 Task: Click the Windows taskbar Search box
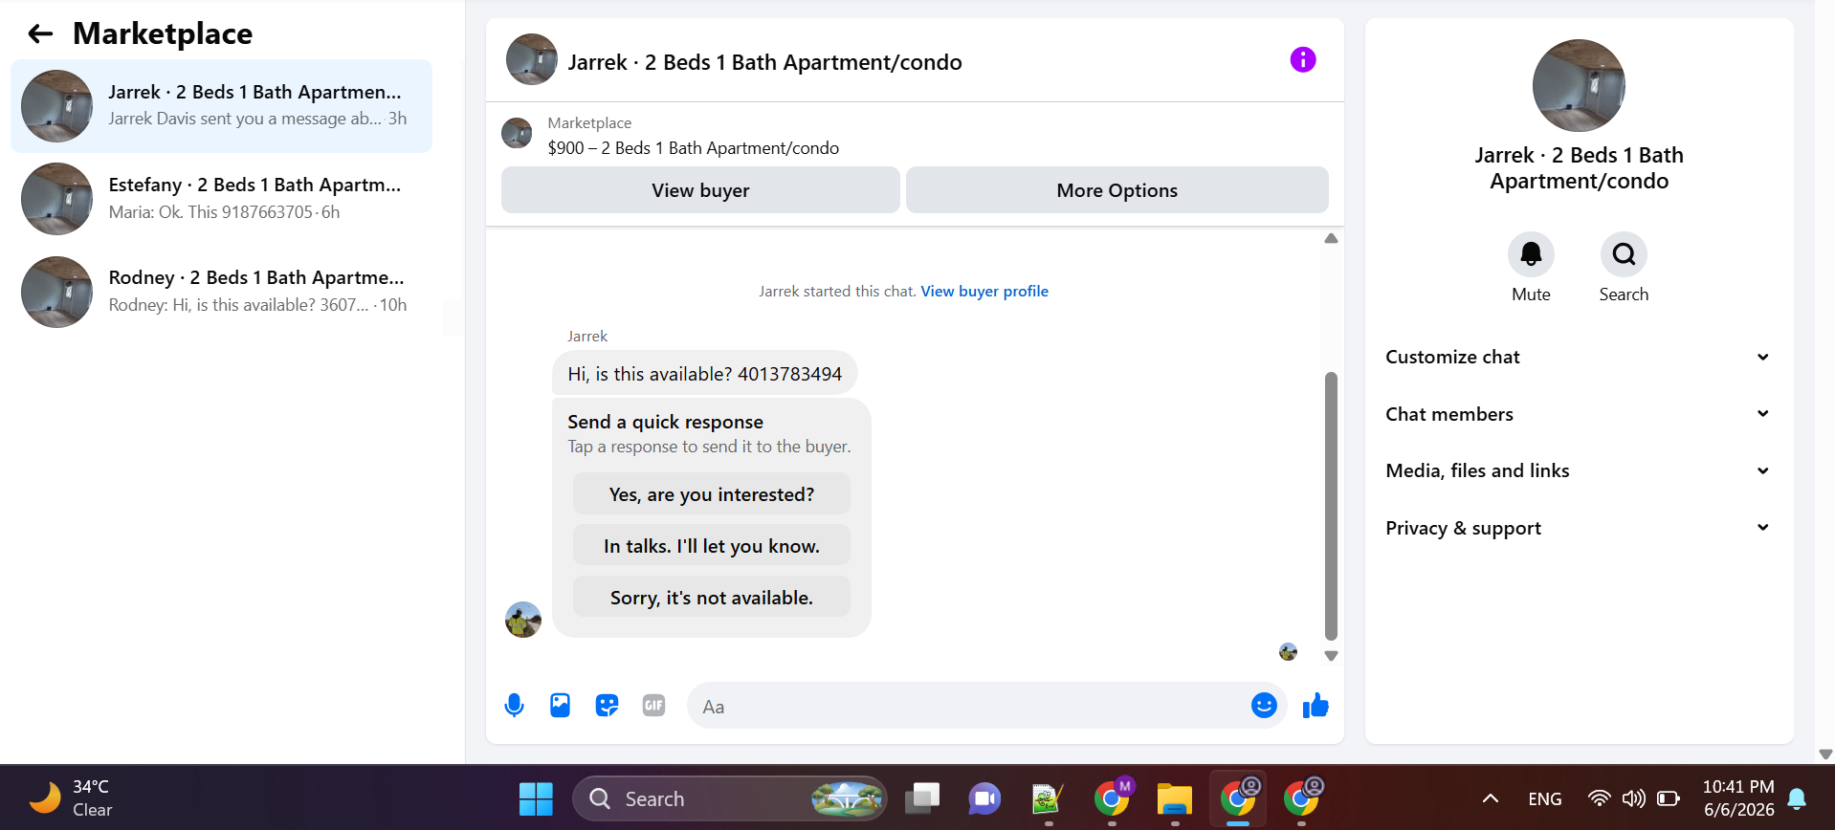[729, 798]
